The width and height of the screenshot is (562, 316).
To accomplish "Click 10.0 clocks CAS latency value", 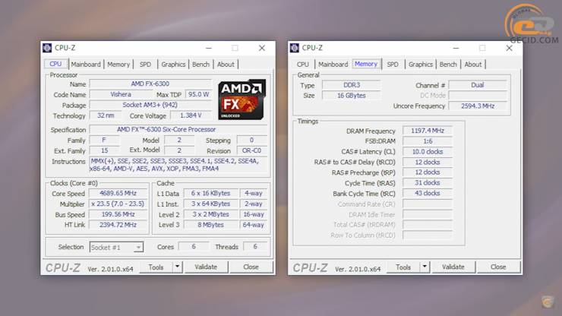I will coord(428,152).
